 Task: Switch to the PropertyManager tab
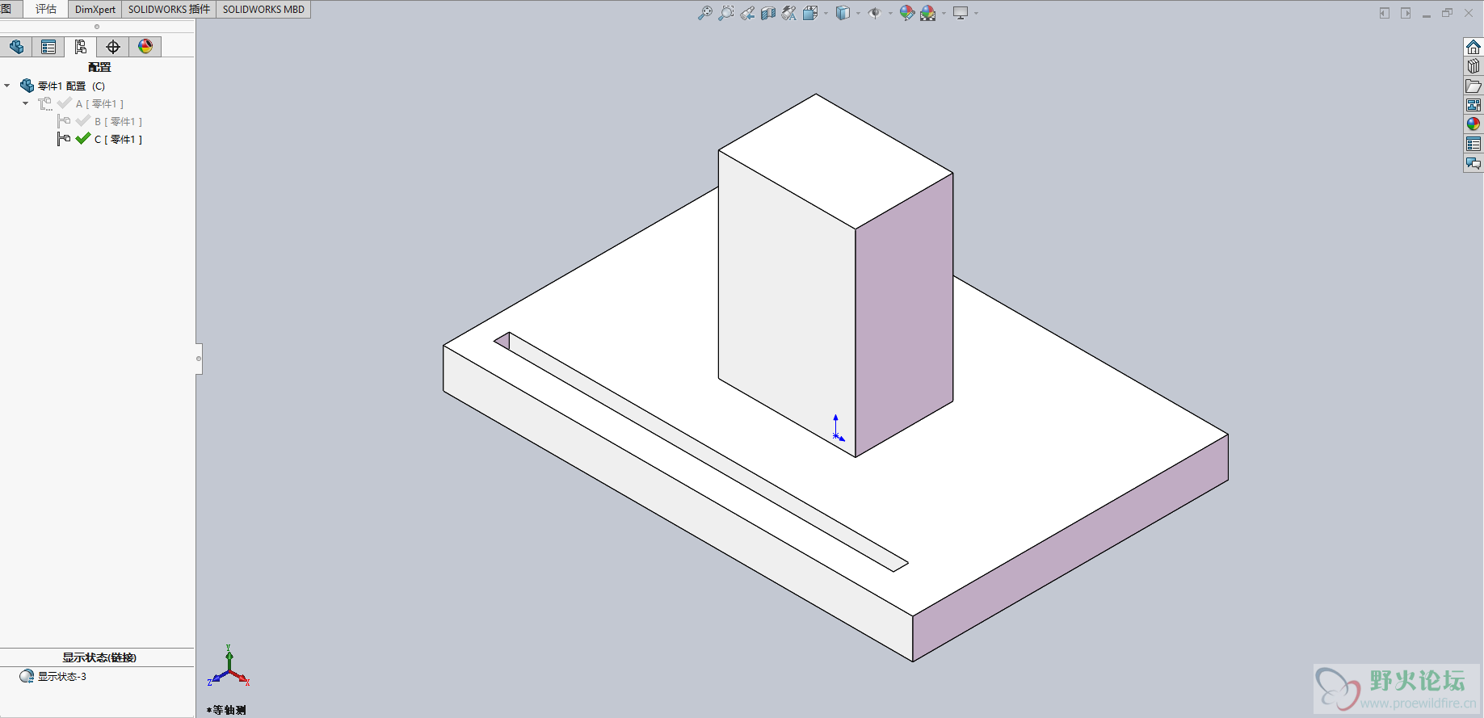click(x=48, y=47)
